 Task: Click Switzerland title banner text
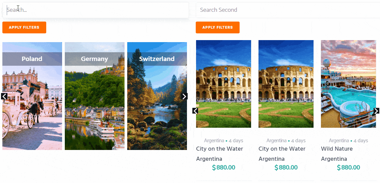click(x=157, y=59)
